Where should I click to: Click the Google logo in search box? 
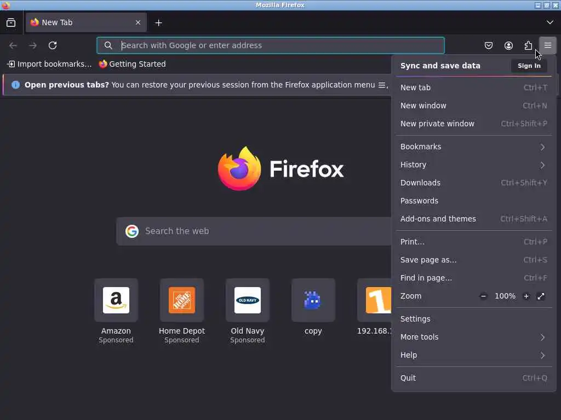pos(132,231)
